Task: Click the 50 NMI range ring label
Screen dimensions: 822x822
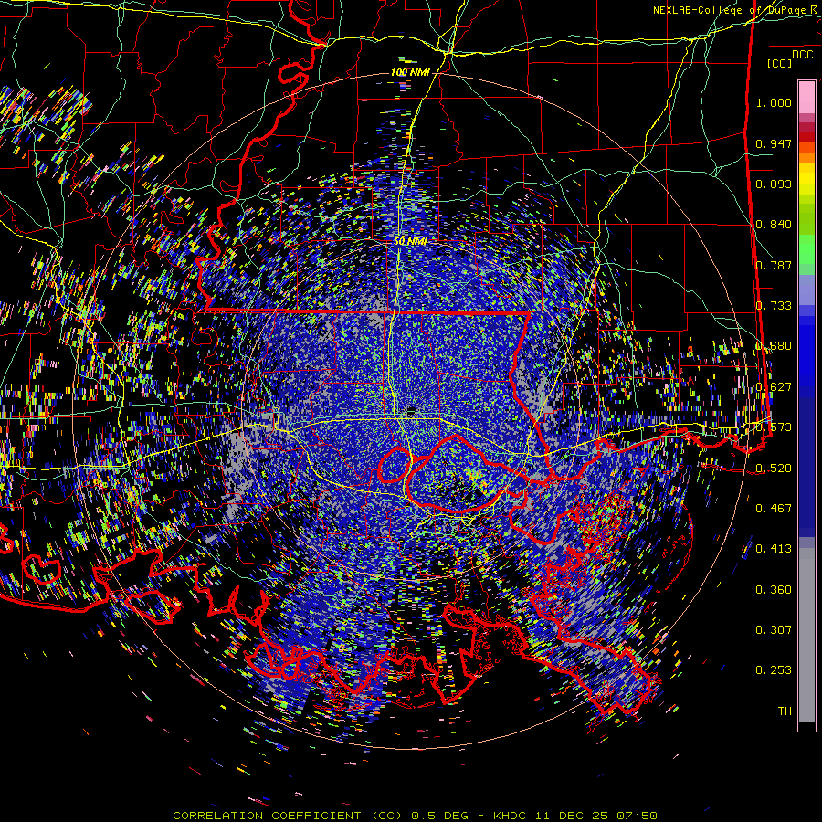Action: [410, 242]
